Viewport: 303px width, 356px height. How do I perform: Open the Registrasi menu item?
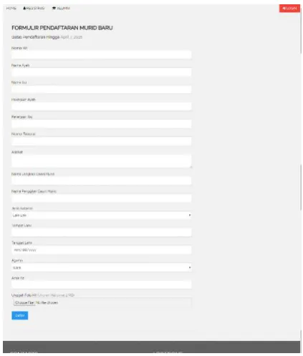tap(34, 8)
